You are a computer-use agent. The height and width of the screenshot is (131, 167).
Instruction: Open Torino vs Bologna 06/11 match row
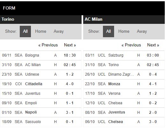pyautogui.click(x=41, y=55)
